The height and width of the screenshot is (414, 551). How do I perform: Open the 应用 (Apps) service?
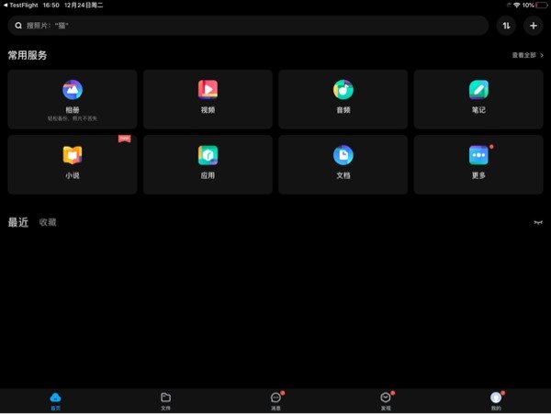(x=208, y=163)
